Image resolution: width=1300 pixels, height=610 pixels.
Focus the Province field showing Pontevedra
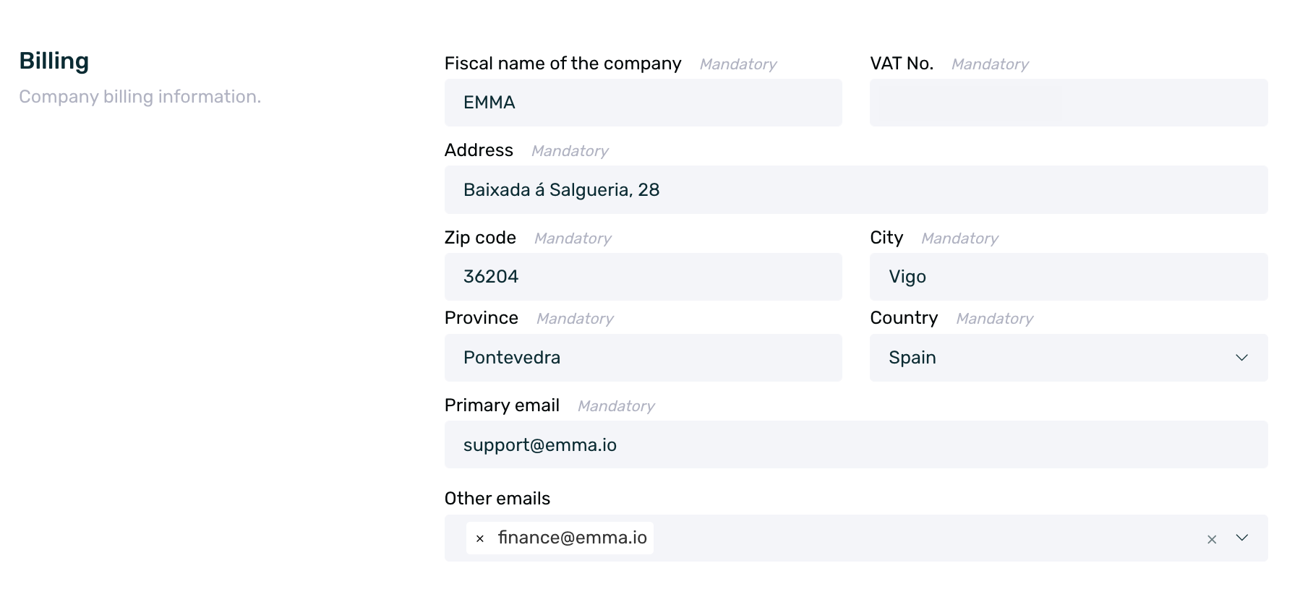click(x=643, y=358)
